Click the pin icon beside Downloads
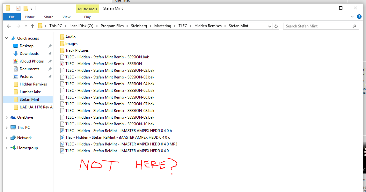 click(x=50, y=54)
